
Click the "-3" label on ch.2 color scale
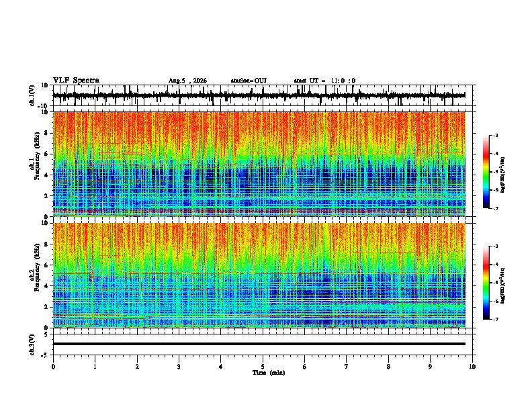coord(495,246)
